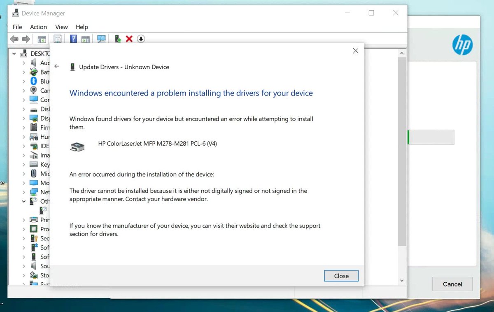
Task: Click the 'HP ColorLaserJet MFP M278-M281 PCL-6 (V4)' text
Action: (158, 144)
